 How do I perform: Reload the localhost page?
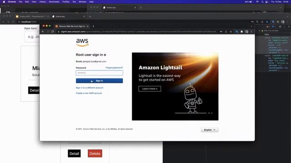click(13, 22)
